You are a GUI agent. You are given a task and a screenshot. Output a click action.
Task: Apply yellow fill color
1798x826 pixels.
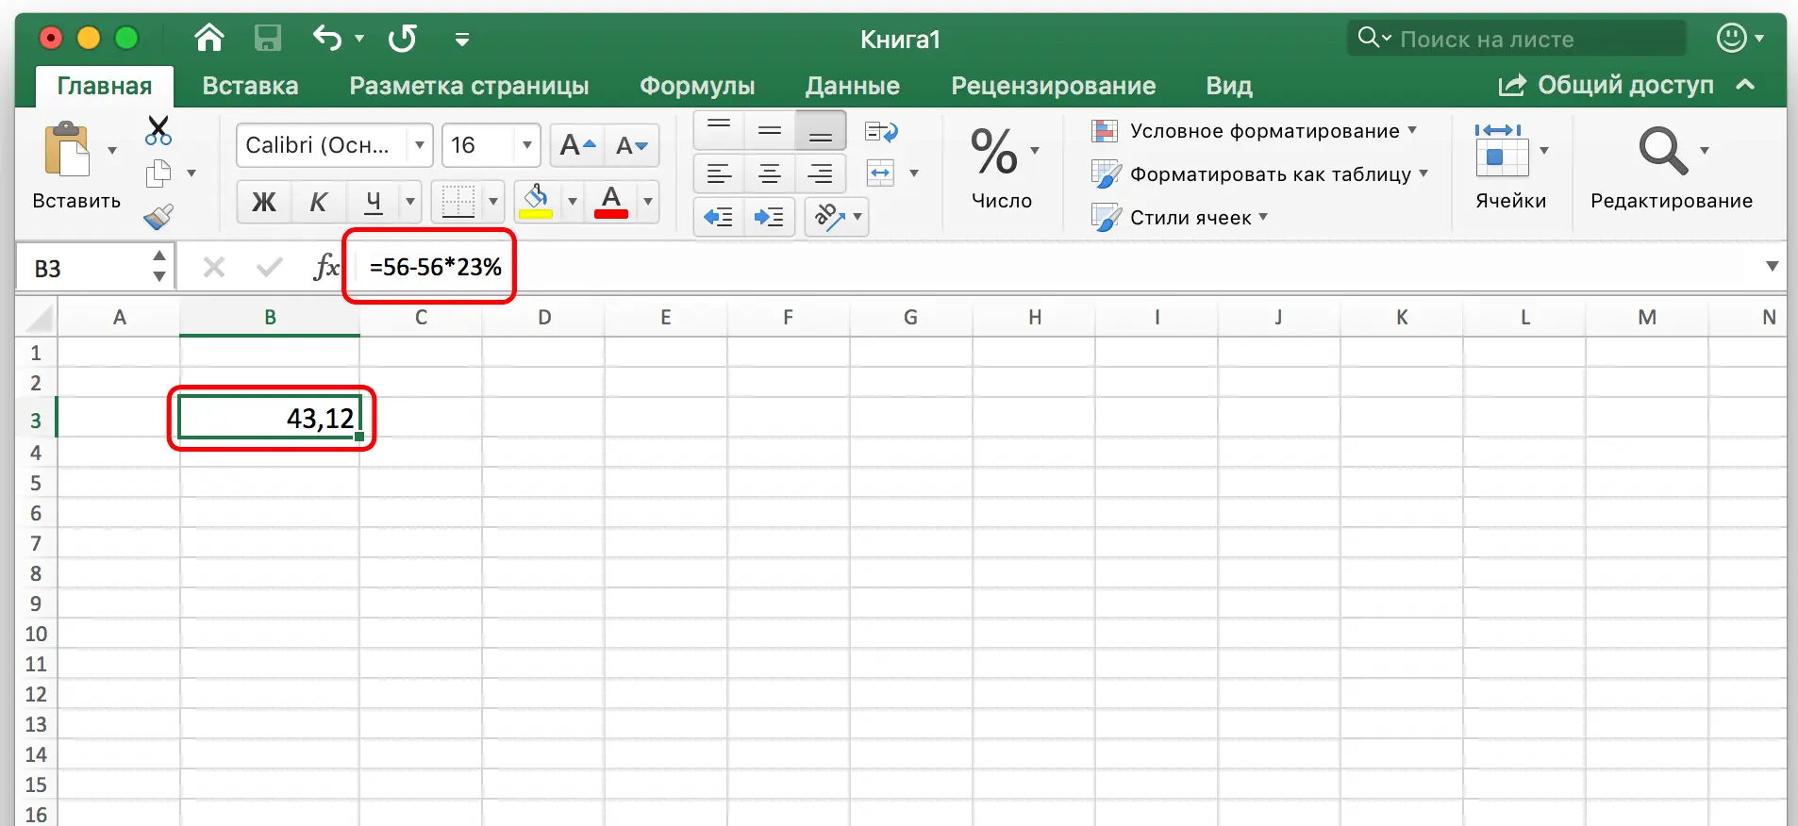[537, 201]
